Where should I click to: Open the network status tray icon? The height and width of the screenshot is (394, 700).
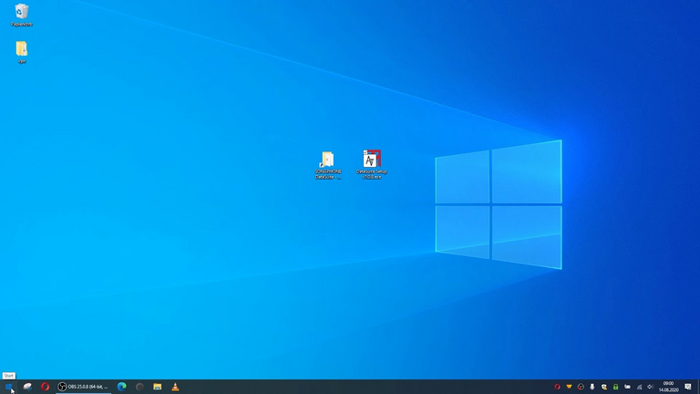pos(639,387)
